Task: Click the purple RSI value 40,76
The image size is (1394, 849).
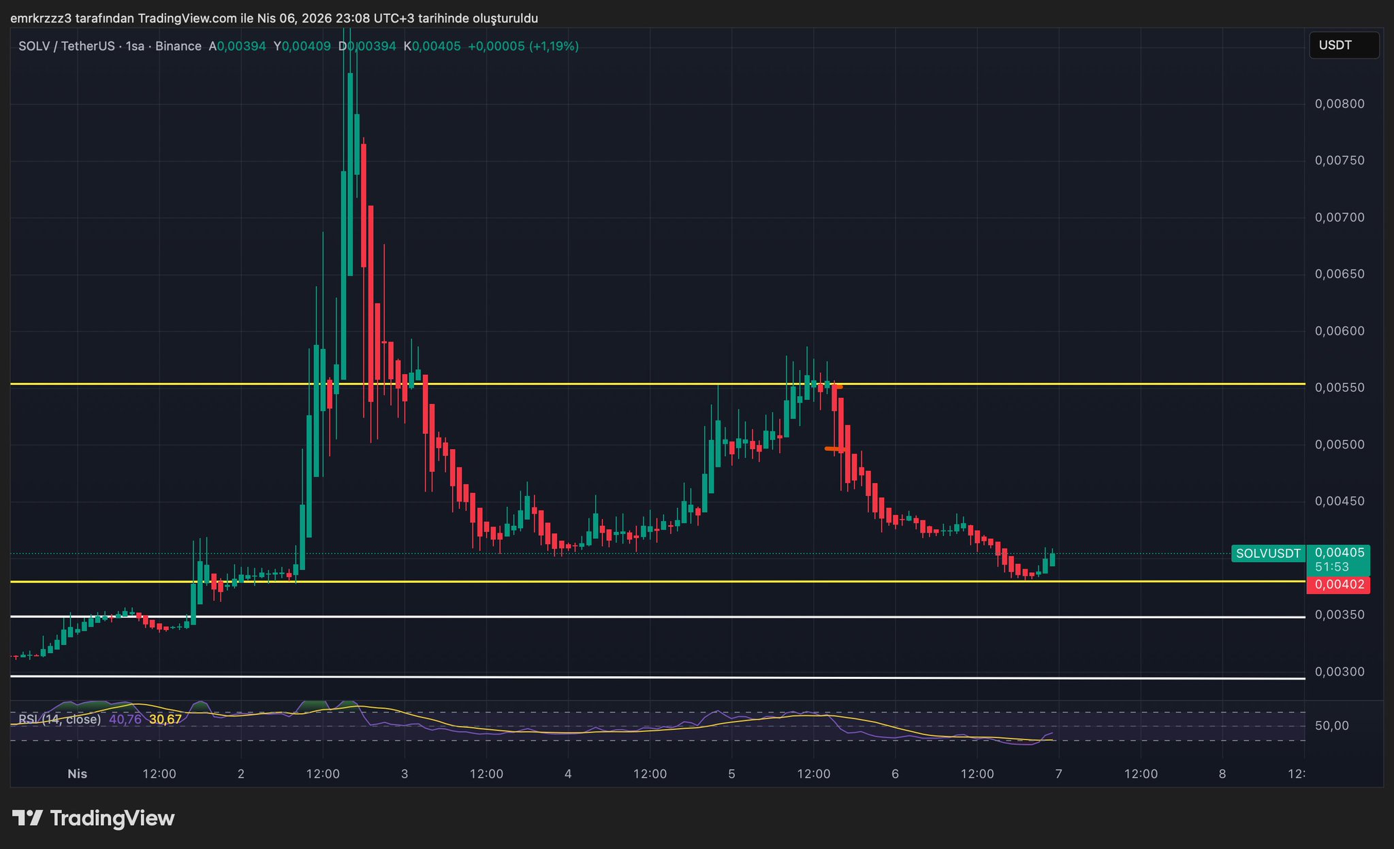Action: pos(125,719)
